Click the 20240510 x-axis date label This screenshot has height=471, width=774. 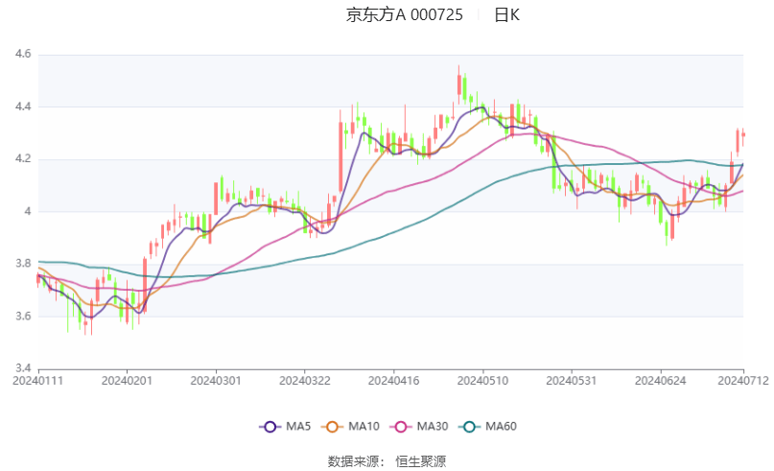pyautogui.click(x=482, y=381)
